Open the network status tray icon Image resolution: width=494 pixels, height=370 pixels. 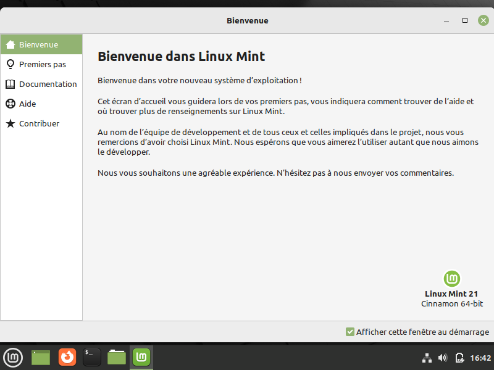(x=427, y=358)
